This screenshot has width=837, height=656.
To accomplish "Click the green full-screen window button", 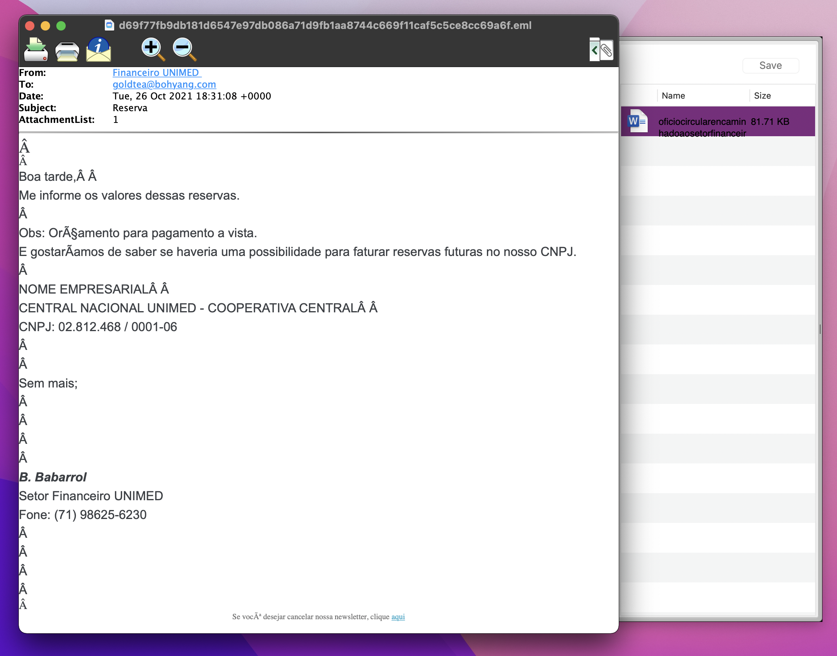I will point(61,26).
